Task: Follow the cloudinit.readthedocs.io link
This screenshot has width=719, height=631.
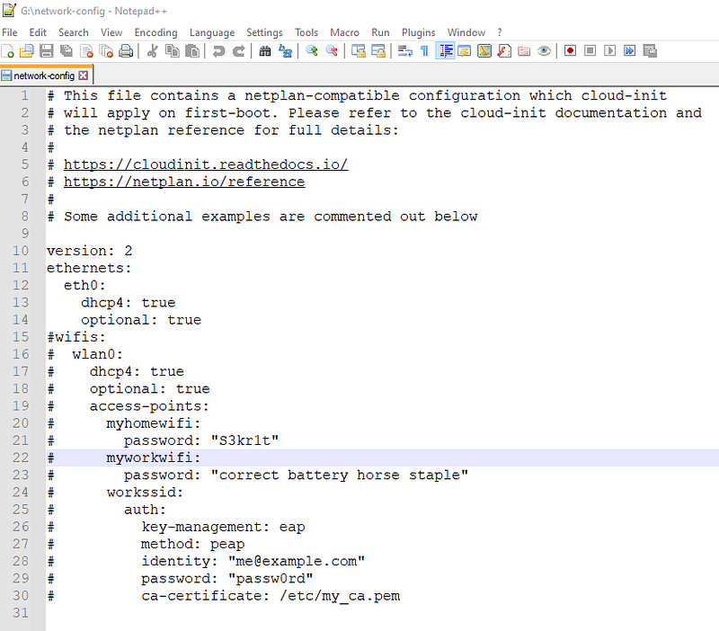Action: (206, 164)
